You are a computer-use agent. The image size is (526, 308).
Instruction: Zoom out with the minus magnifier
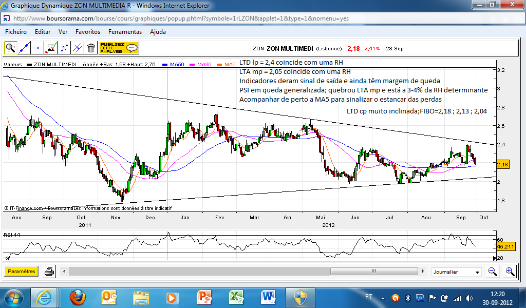click(x=493, y=271)
